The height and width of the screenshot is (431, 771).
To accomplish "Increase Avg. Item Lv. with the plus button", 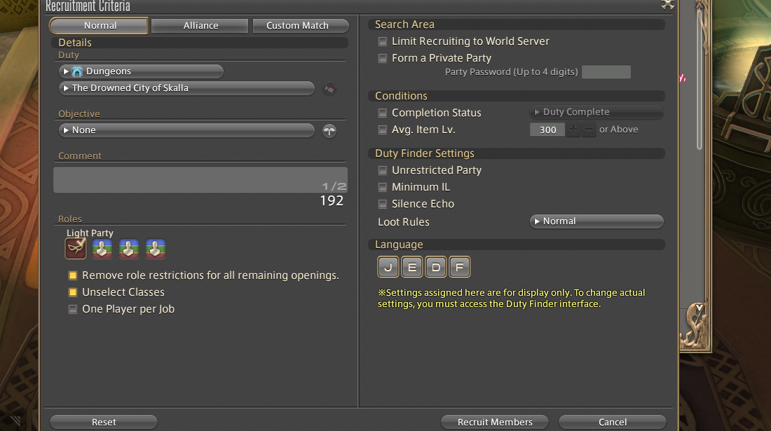I will (x=573, y=130).
